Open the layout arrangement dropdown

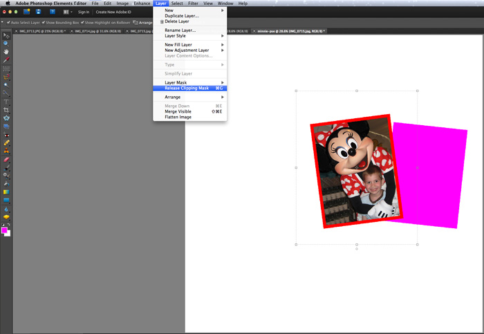pos(68,12)
